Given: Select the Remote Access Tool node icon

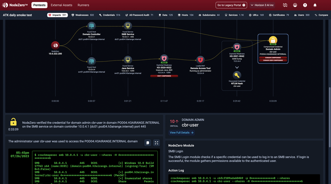Looking at the screenshot, I should (x=200, y=60).
